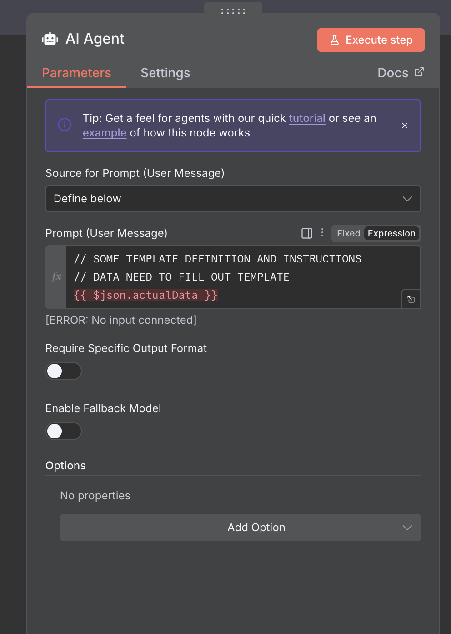Turn on Enable Fallback Model switch
This screenshot has height=634, width=451.
pyautogui.click(x=64, y=431)
